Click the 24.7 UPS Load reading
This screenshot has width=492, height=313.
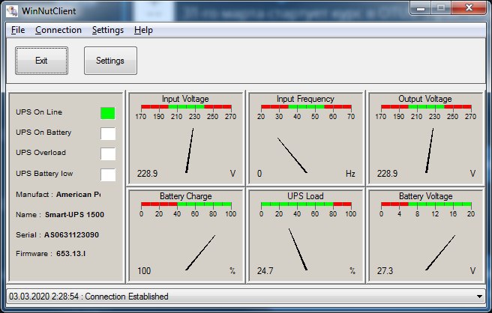[x=265, y=271]
